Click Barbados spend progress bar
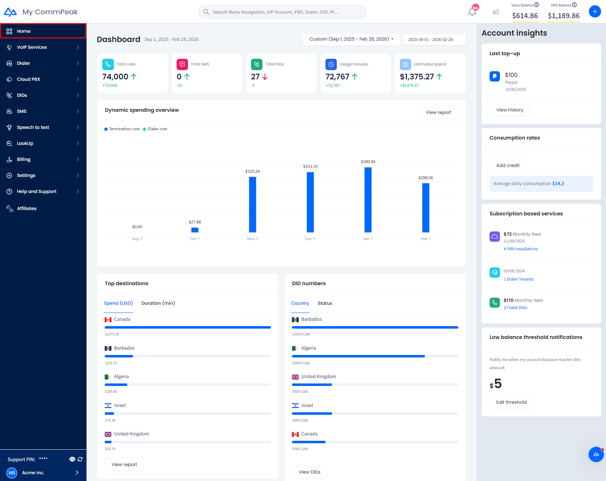 pyautogui.click(x=188, y=356)
